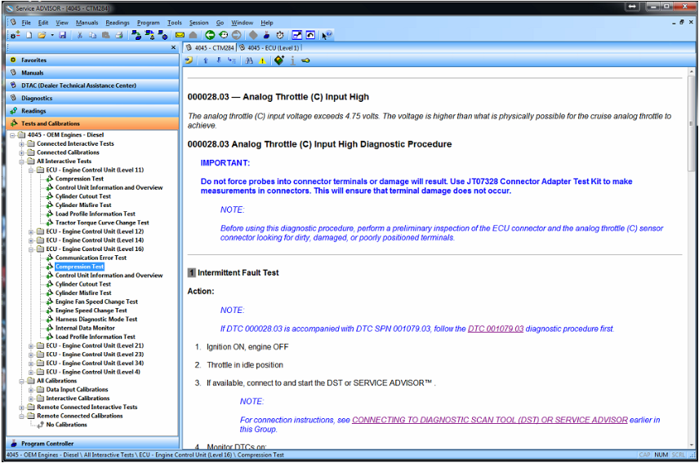The height and width of the screenshot is (463, 699).
Task: Open the Favorites sidebar section
Action: tap(93, 60)
